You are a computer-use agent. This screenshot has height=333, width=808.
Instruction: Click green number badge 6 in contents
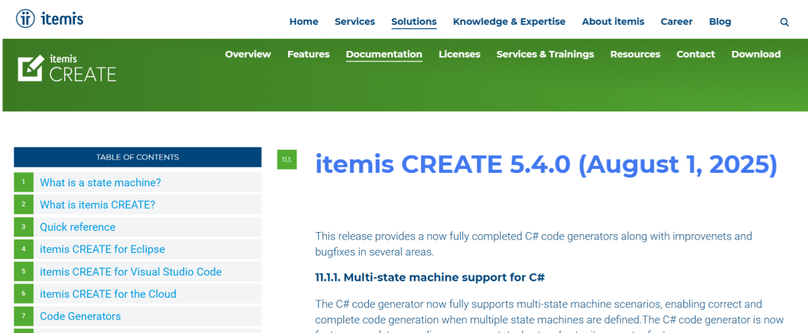(24, 294)
